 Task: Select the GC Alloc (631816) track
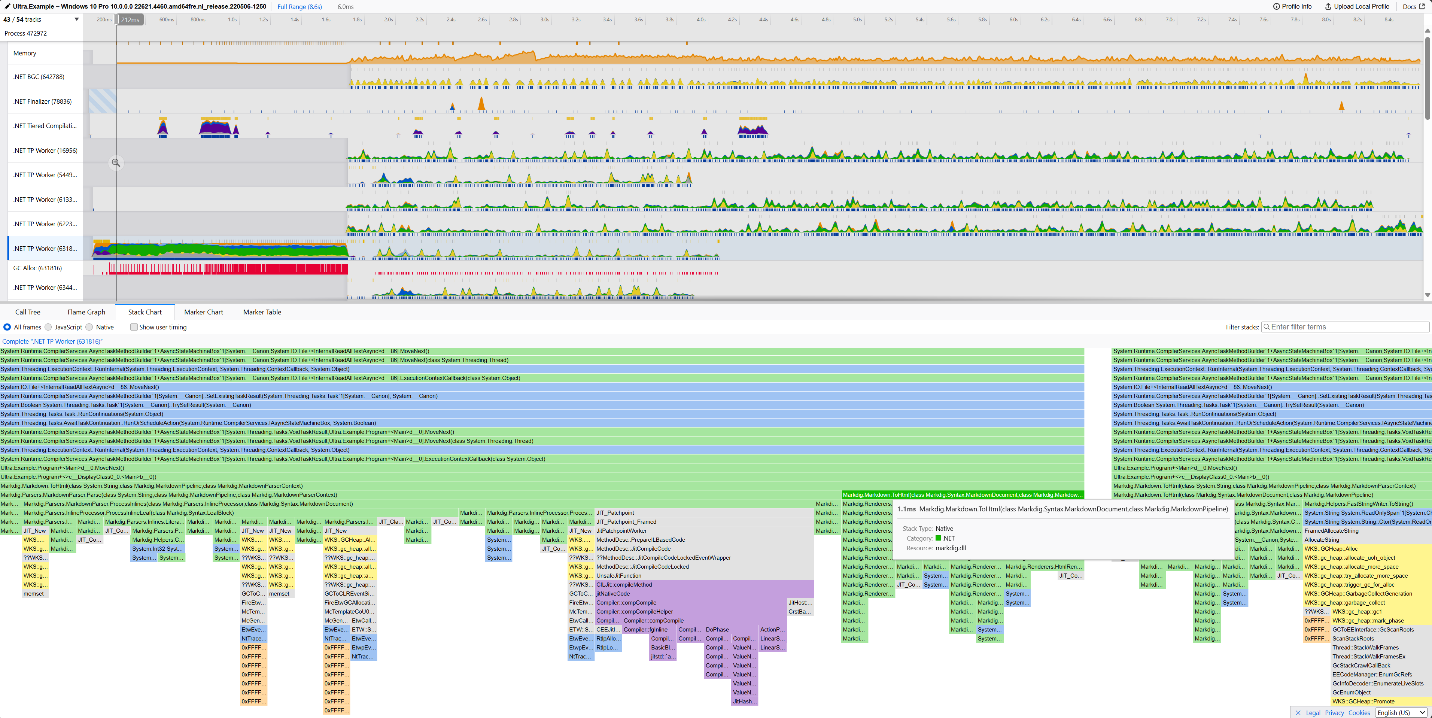pos(37,268)
